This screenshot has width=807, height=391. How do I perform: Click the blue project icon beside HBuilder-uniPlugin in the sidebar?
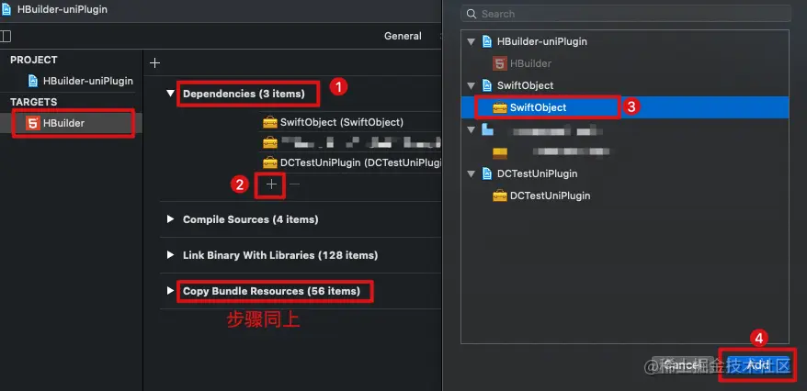(x=33, y=81)
